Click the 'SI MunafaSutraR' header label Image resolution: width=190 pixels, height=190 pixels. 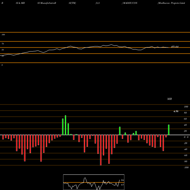(x=47, y=3)
